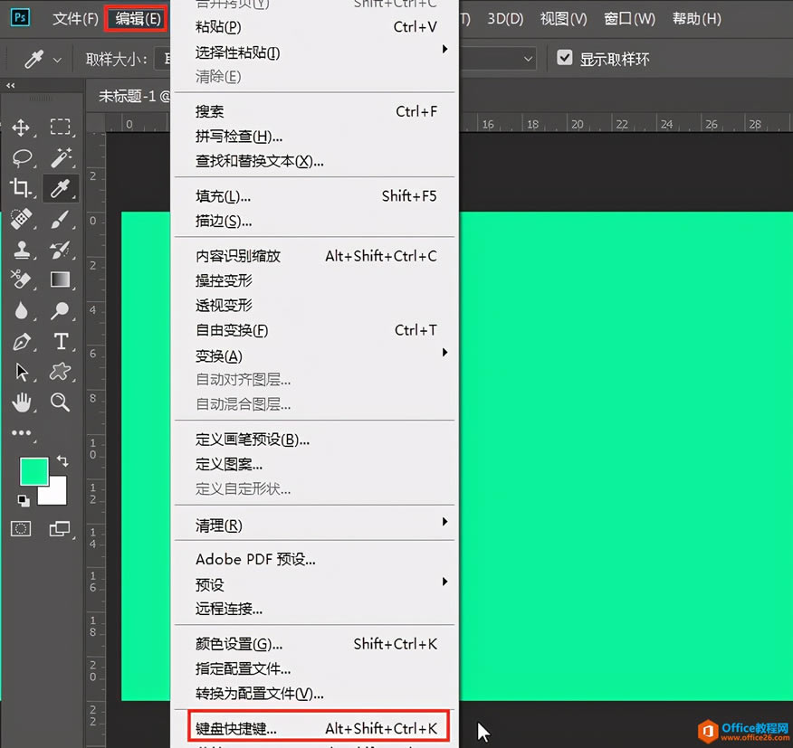Viewport: 793px width, 748px height.
Task: Choose 操控变形 menu entry
Action: (x=314, y=280)
